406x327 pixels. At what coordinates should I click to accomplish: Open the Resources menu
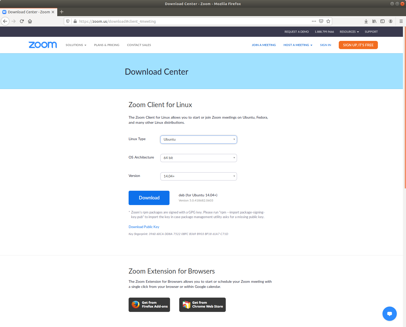(349, 32)
